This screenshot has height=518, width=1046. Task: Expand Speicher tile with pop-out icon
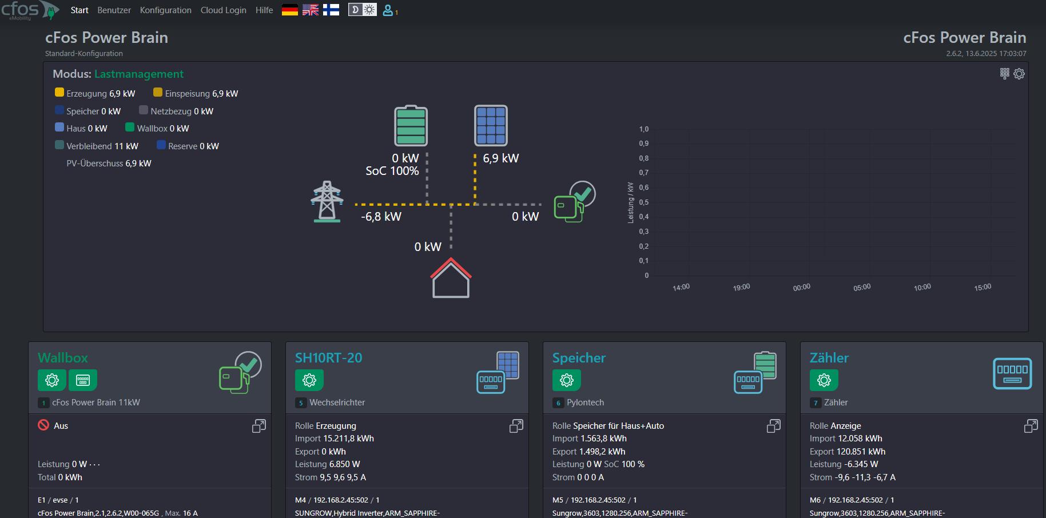tap(774, 426)
